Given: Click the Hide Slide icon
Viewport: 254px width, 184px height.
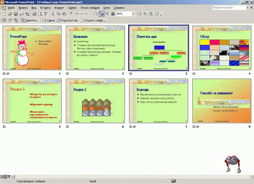Looking at the screenshot, I should click(4, 20).
